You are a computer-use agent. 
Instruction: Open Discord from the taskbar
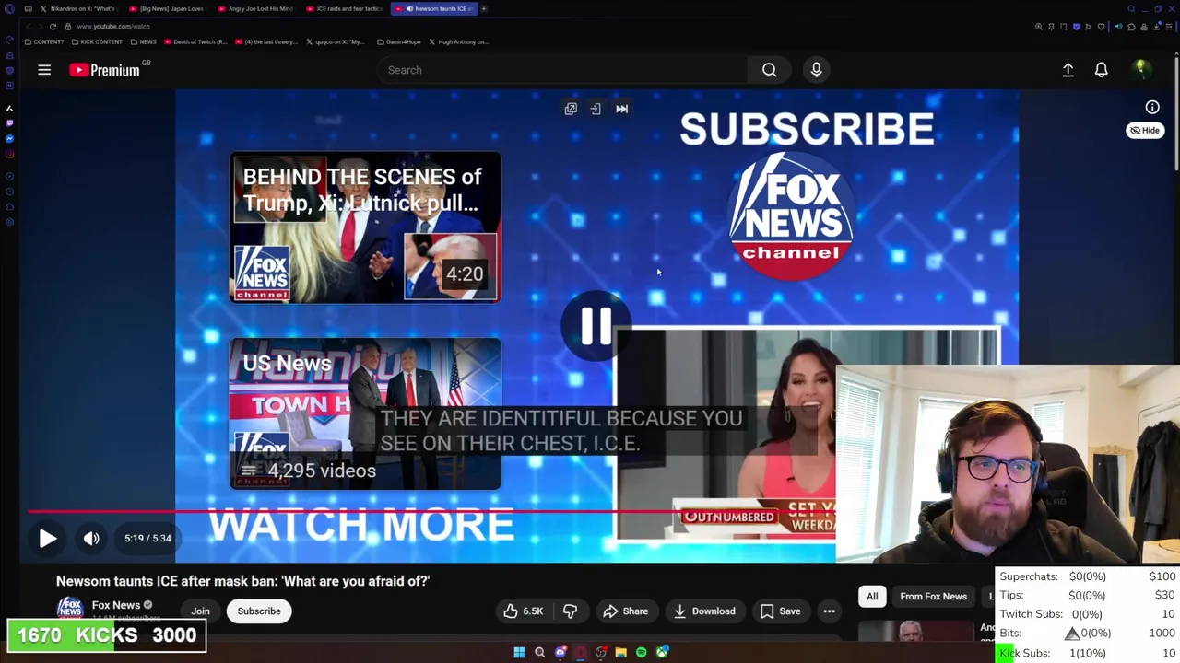[x=560, y=653]
